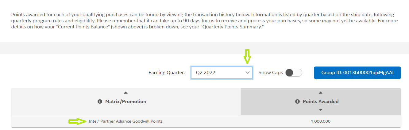The width and height of the screenshot is (409, 130).
Task: Click the Earning Quarter label
Action: point(167,73)
